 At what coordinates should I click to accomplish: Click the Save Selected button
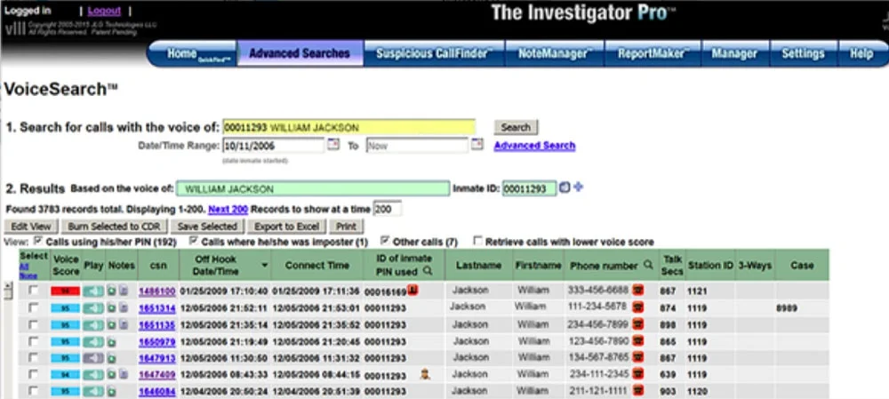[x=207, y=226]
